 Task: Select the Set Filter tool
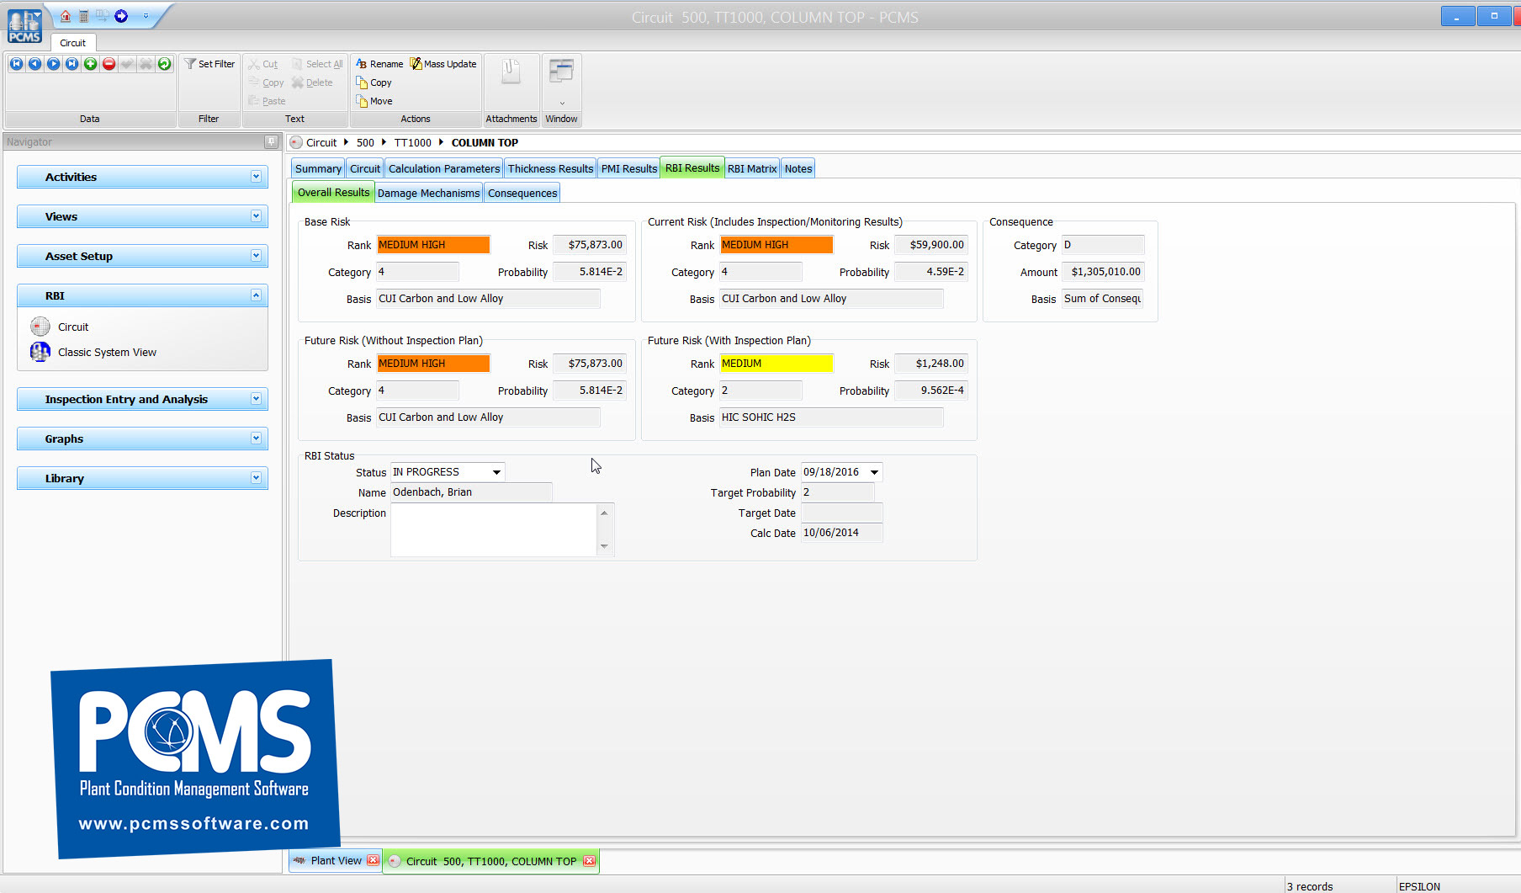click(209, 63)
